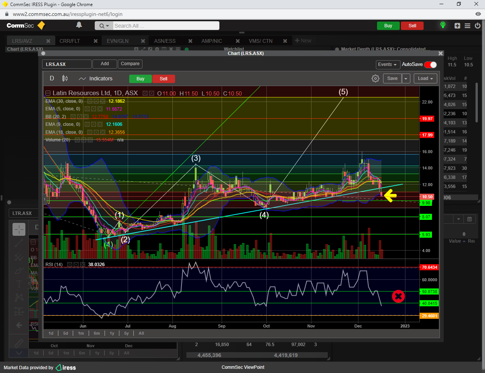Click the add widget plus icon
Image resolution: width=485 pixels, height=373 pixels.
(x=457, y=26)
